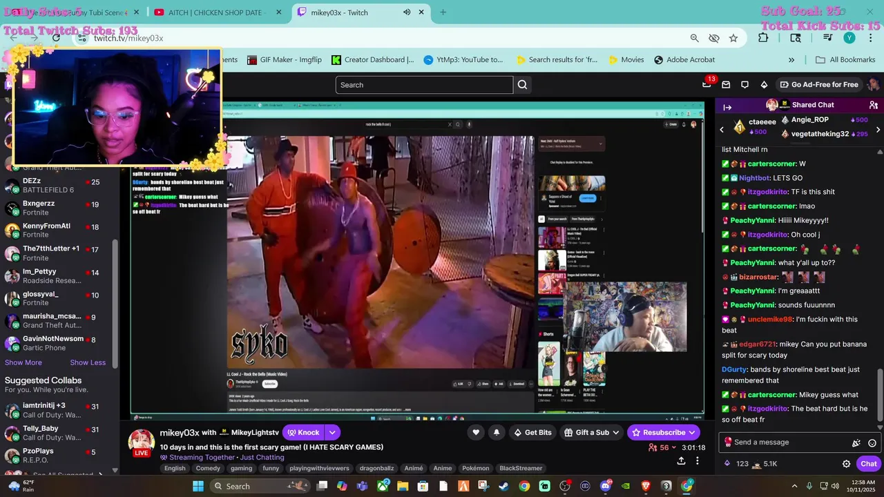The image size is (884, 497).
Task: Open a new browser tab
Action: coord(443,12)
